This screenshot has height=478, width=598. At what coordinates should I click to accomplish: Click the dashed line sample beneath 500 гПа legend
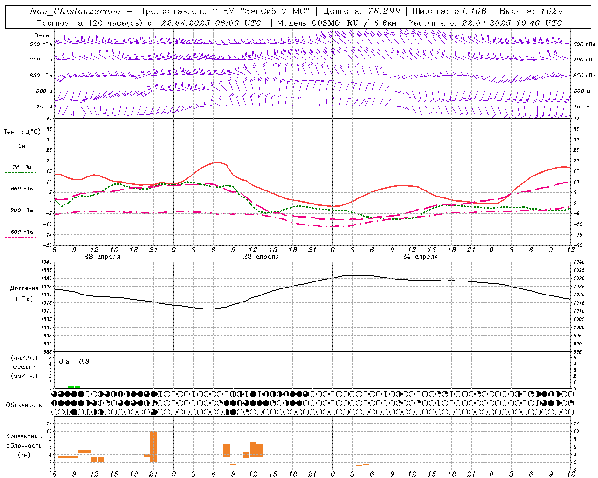point(21,237)
